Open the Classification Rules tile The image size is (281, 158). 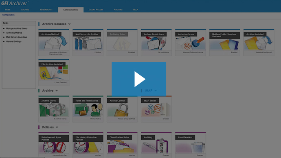[x=122, y=145]
